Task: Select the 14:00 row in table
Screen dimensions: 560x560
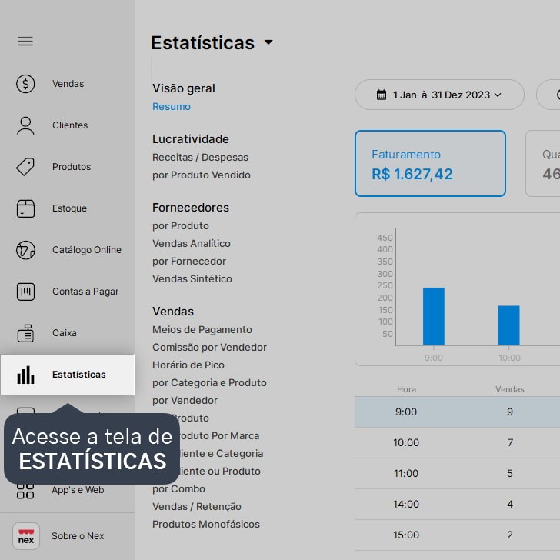Action: [x=457, y=505]
